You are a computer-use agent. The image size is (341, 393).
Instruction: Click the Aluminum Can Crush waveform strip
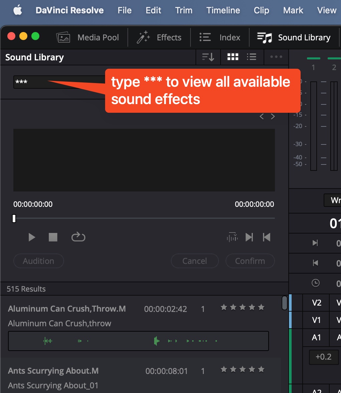pos(138,341)
